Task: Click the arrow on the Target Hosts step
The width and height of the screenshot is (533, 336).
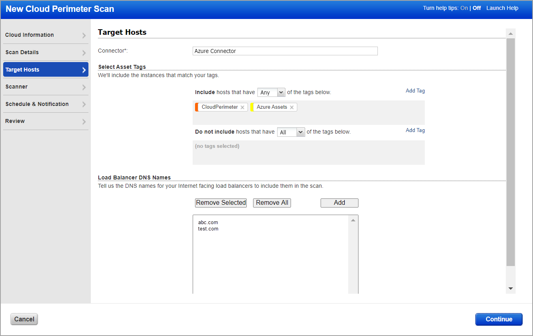Action: tap(84, 69)
